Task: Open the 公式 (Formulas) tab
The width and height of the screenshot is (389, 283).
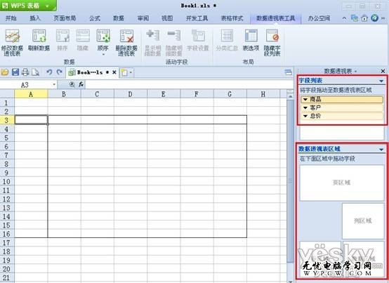Action: click(x=95, y=18)
